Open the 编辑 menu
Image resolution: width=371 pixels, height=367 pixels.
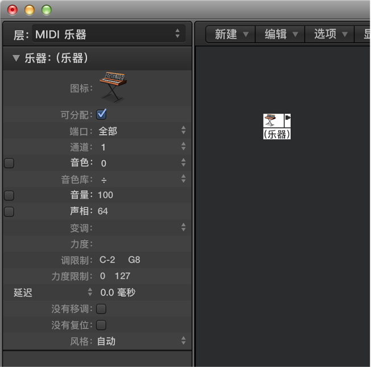(x=281, y=34)
